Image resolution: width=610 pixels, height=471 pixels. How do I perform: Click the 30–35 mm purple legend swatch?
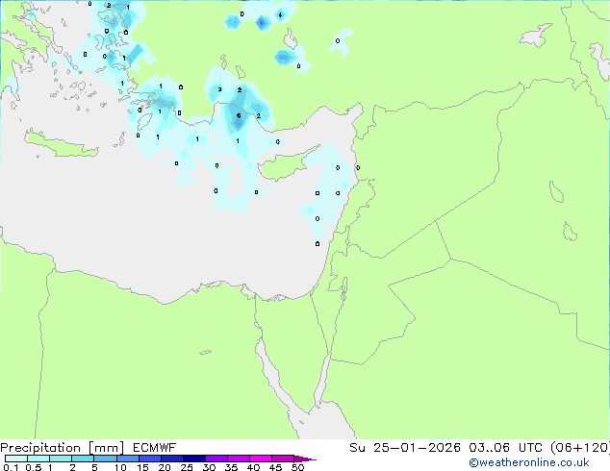216,459
